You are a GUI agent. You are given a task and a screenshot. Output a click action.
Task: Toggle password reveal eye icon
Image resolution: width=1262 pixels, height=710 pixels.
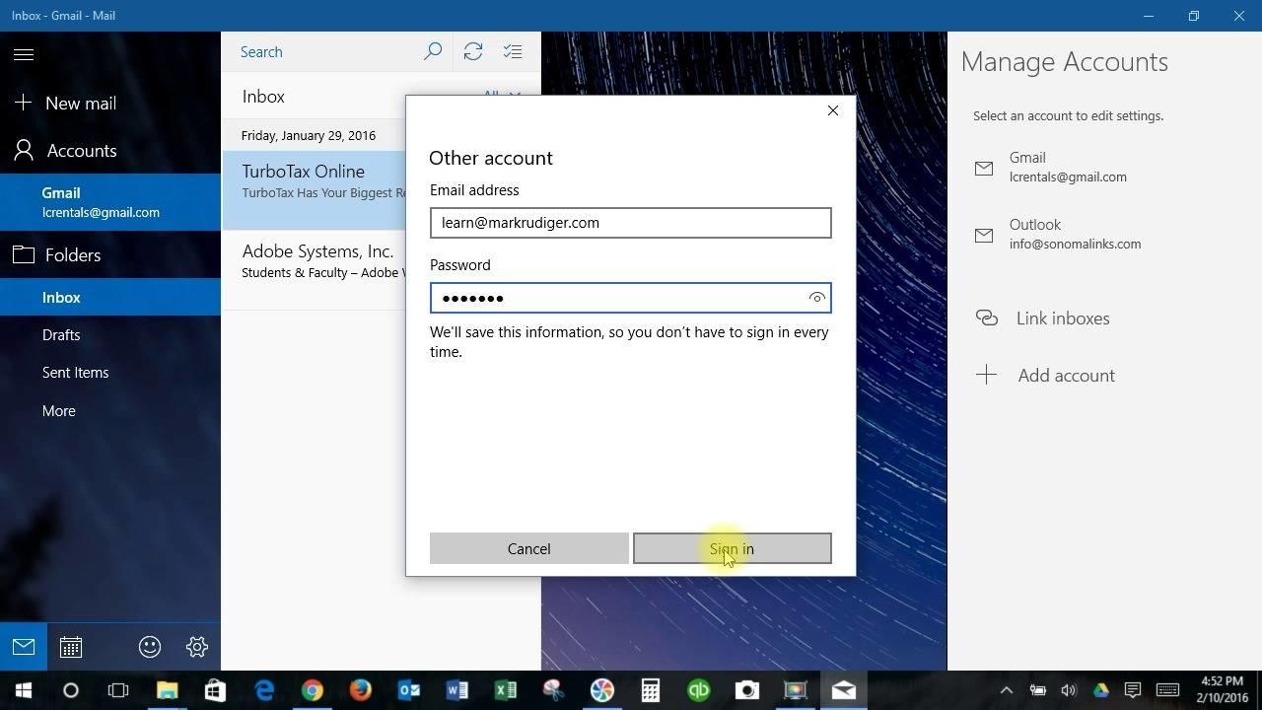click(816, 298)
